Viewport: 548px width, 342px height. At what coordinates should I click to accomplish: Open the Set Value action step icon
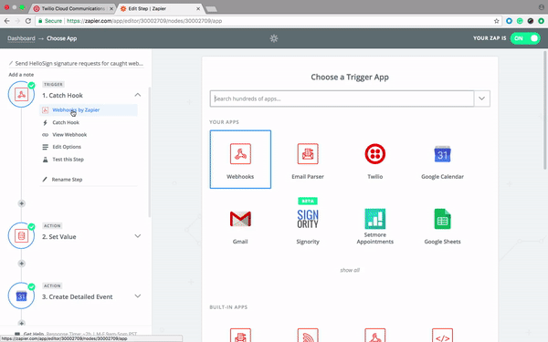point(21,235)
